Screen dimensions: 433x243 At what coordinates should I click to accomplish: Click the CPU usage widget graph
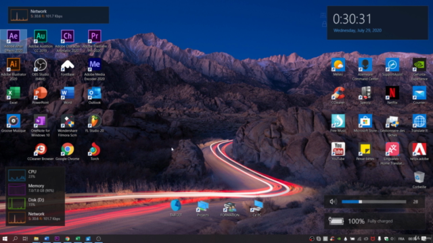(17, 175)
